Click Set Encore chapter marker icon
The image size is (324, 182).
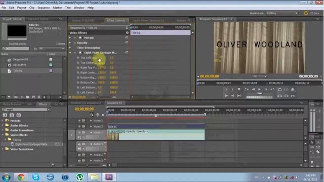click(98, 115)
